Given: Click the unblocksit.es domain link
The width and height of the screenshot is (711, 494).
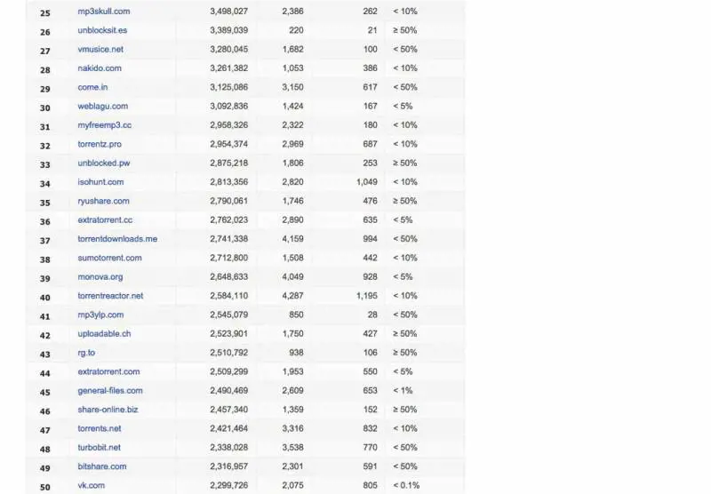Looking at the screenshot, I should [x=102, y=30].
